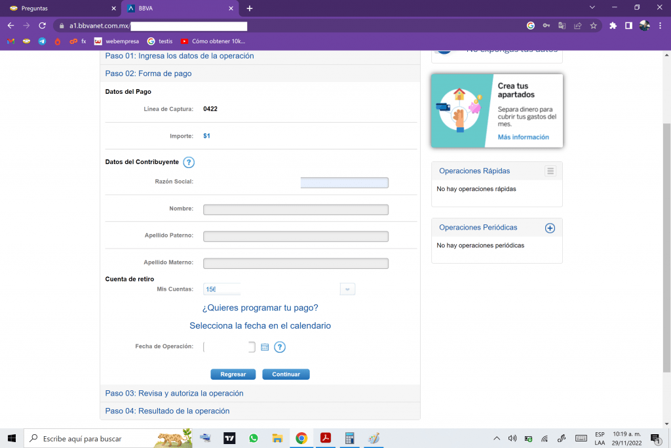Open TradingView from the taskbar
The height and width of the screenshot is (448, 671).
click(229, 438)
